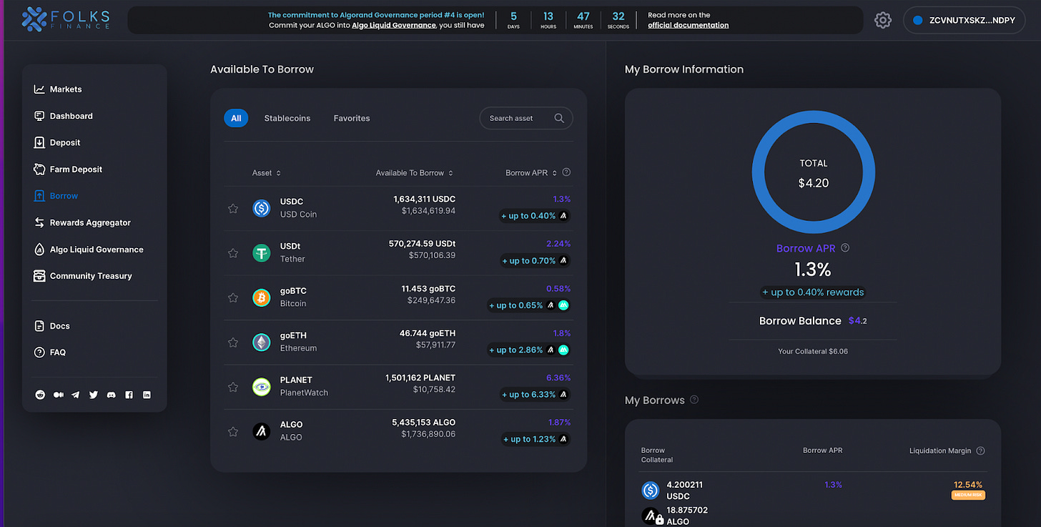
Task: Click the goETH Ethereum coin icon
Action: (x=262, y=342)
